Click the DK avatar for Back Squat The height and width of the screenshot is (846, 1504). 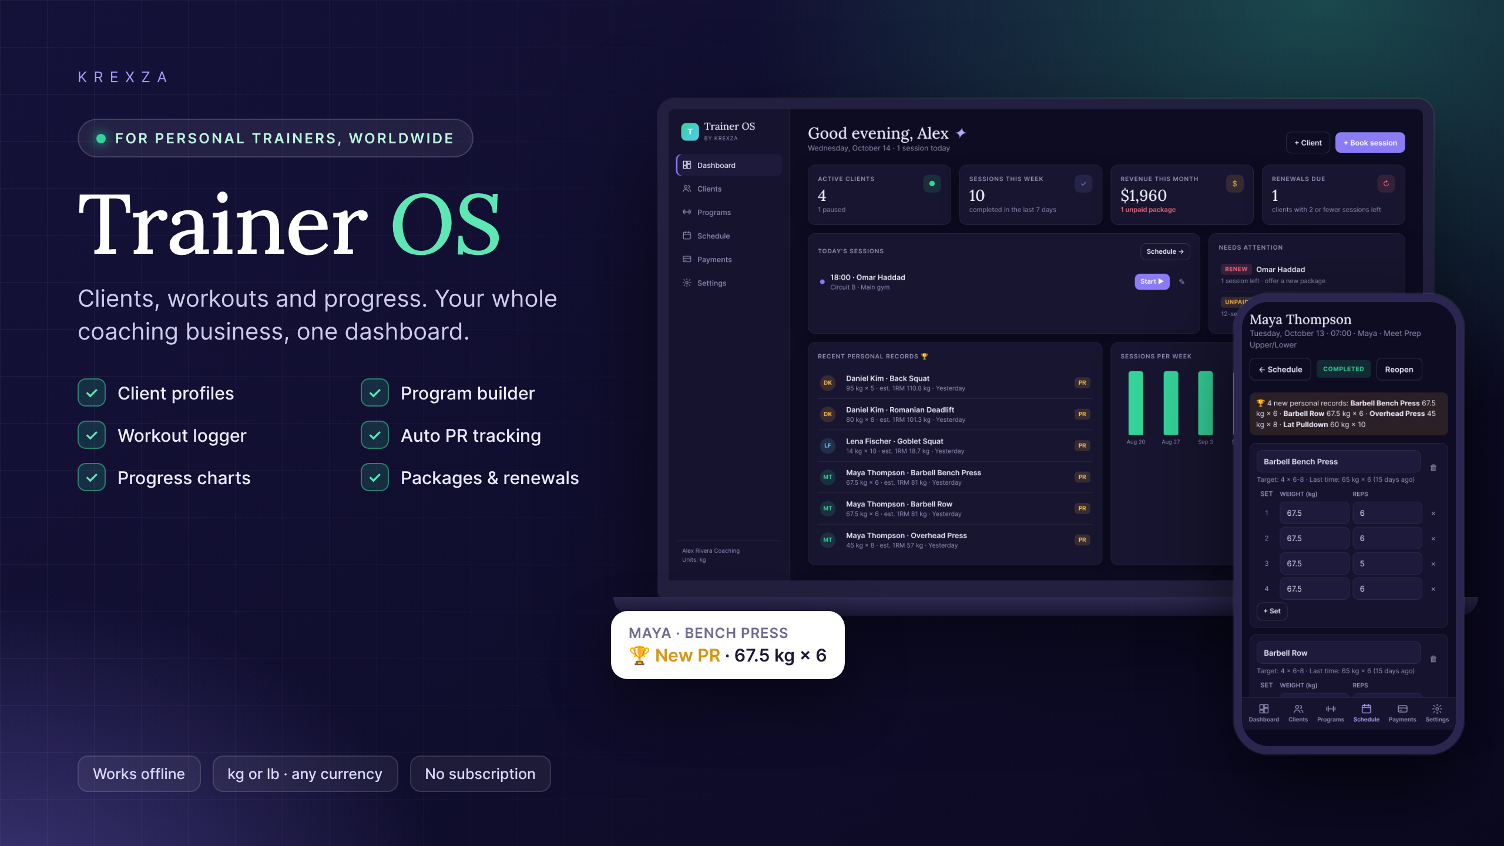828,383
